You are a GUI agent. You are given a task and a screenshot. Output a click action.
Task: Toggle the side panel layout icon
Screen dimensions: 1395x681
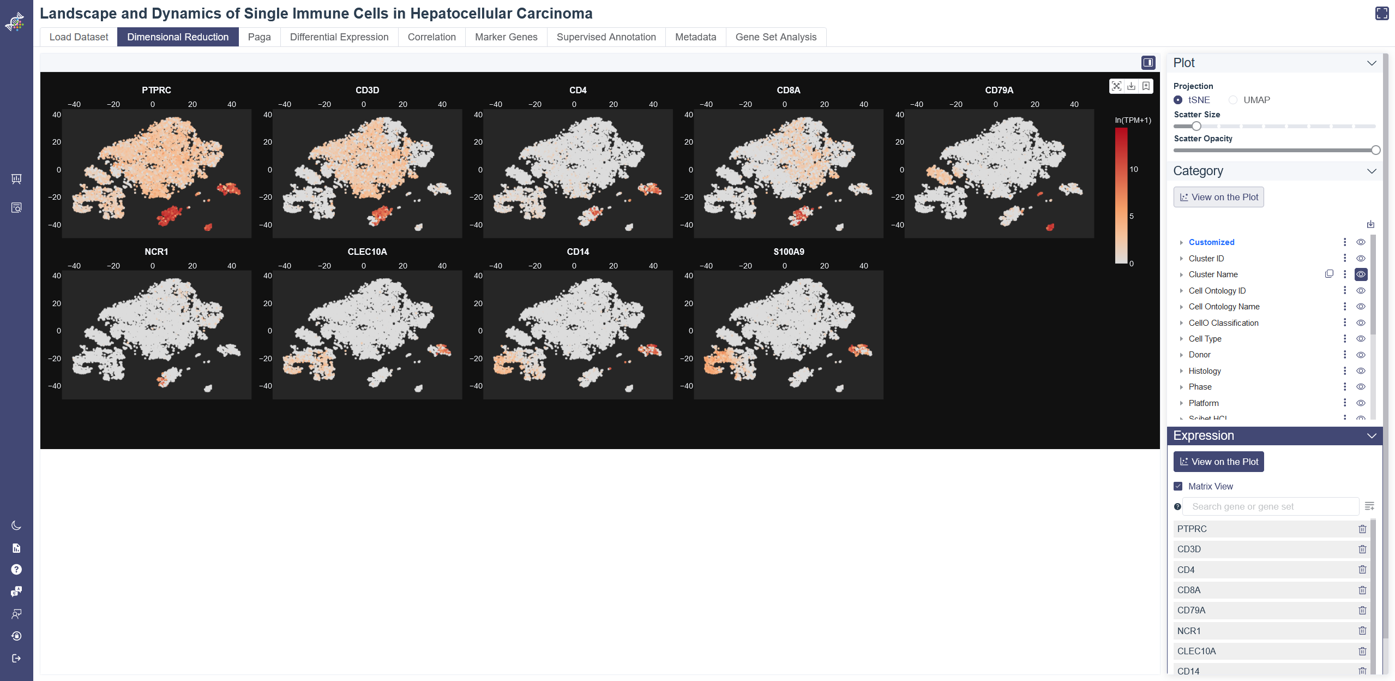[x=1148, y=63]
